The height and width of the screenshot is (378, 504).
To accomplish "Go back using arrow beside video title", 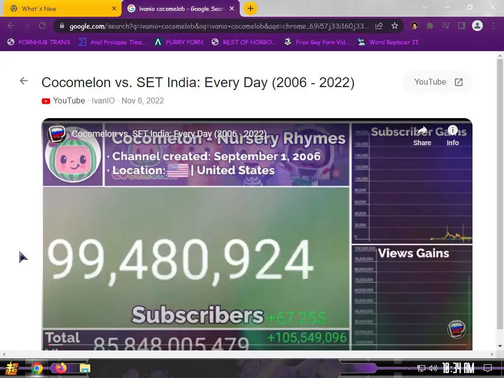I will (x=24, y=81).
